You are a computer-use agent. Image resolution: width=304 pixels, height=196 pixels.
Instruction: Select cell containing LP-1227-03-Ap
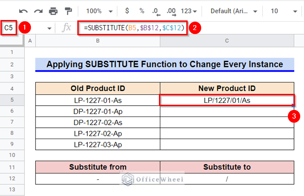coord(98,145)
